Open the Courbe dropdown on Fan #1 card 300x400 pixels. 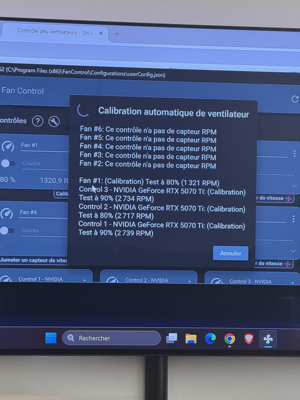[x=45, y=164]
